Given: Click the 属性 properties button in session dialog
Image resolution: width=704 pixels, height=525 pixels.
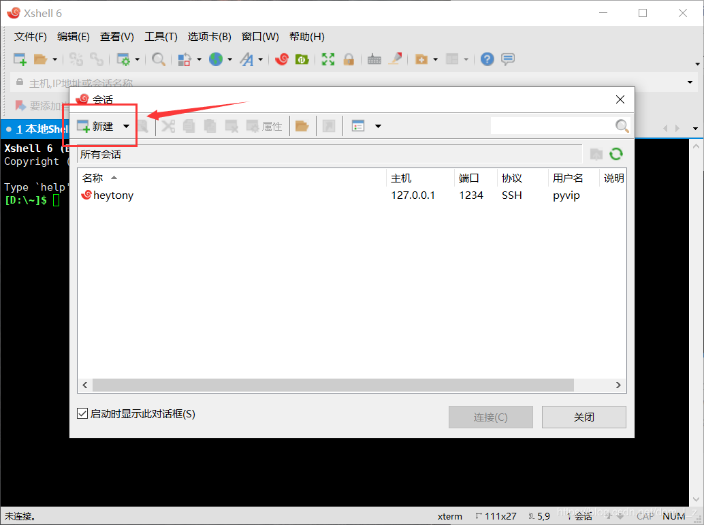Looking at the screenshot, I should pyautogui.click(x=264, y=126).
